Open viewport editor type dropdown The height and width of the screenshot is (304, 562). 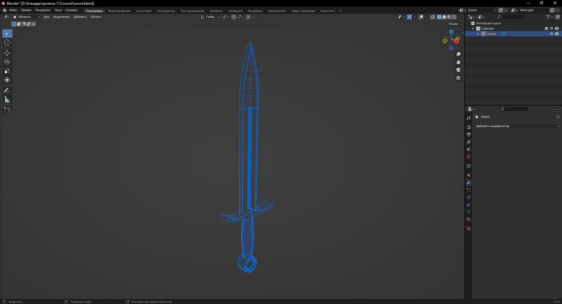coord(6,17)
